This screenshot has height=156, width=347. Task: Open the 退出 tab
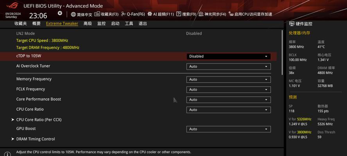pos(143,23)
